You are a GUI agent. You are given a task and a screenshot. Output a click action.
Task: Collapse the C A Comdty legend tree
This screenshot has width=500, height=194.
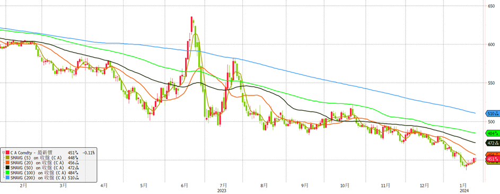tap(4, 153)
